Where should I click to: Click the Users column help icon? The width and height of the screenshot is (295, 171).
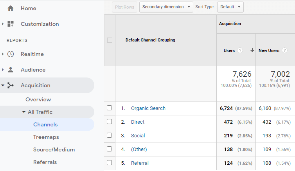click(240, 50)
